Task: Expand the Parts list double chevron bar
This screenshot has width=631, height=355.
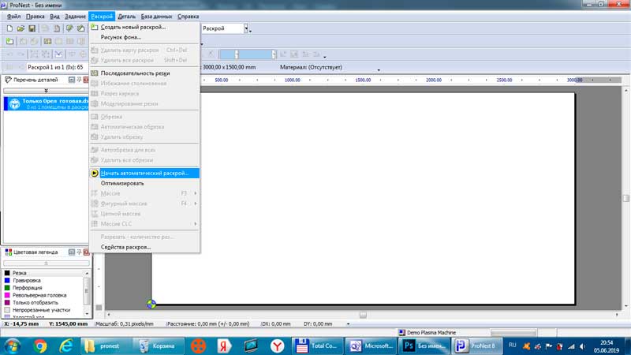Action: click(x=46, y=91)
